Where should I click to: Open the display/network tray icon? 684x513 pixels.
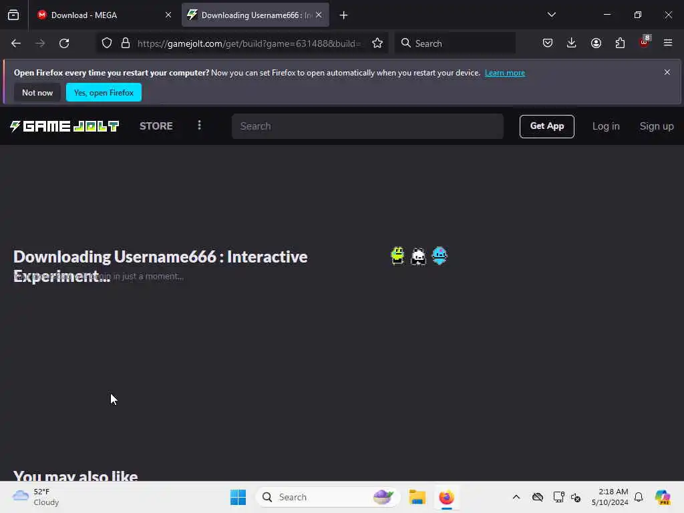pyautogui.click(x=558, y=497)
